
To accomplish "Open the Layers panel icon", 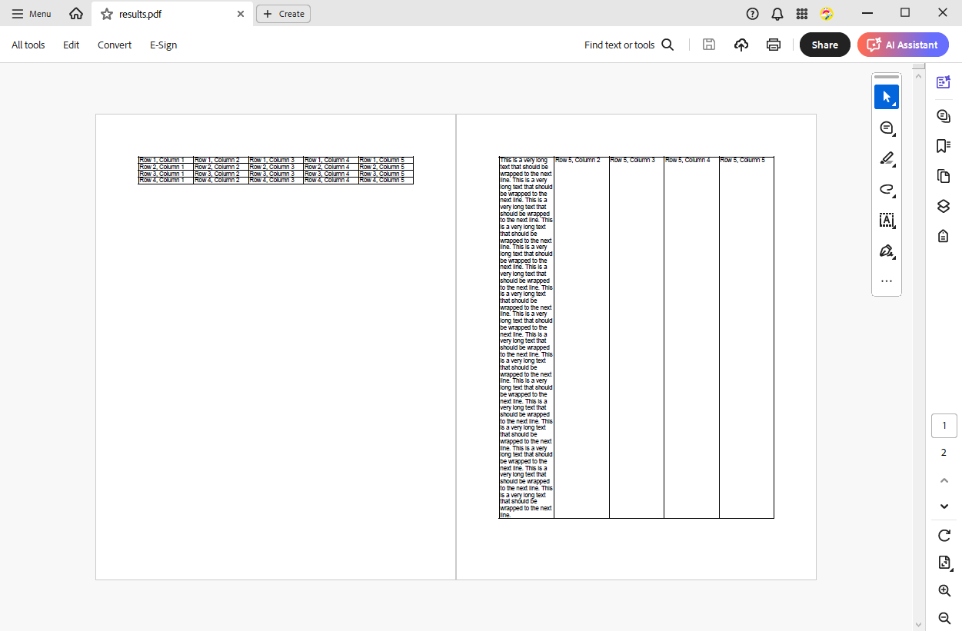I will (944, 206).
